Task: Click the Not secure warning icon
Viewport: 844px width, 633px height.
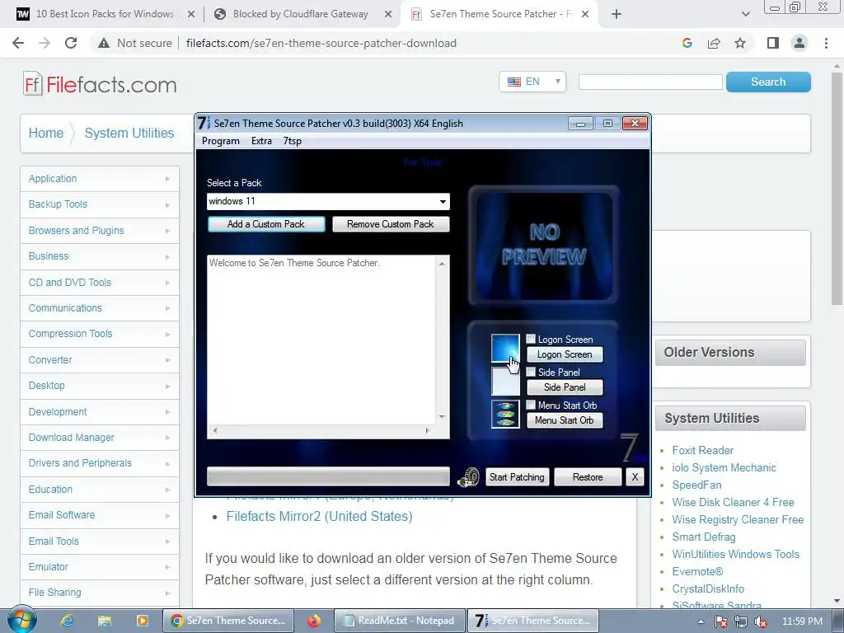Action: point(104,43)
